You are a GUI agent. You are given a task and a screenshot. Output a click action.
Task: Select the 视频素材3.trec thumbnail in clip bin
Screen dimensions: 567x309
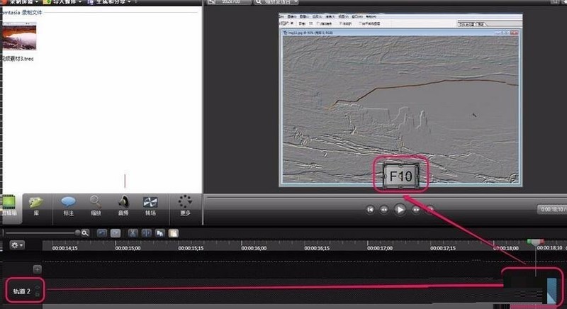[x=19, y=35]
